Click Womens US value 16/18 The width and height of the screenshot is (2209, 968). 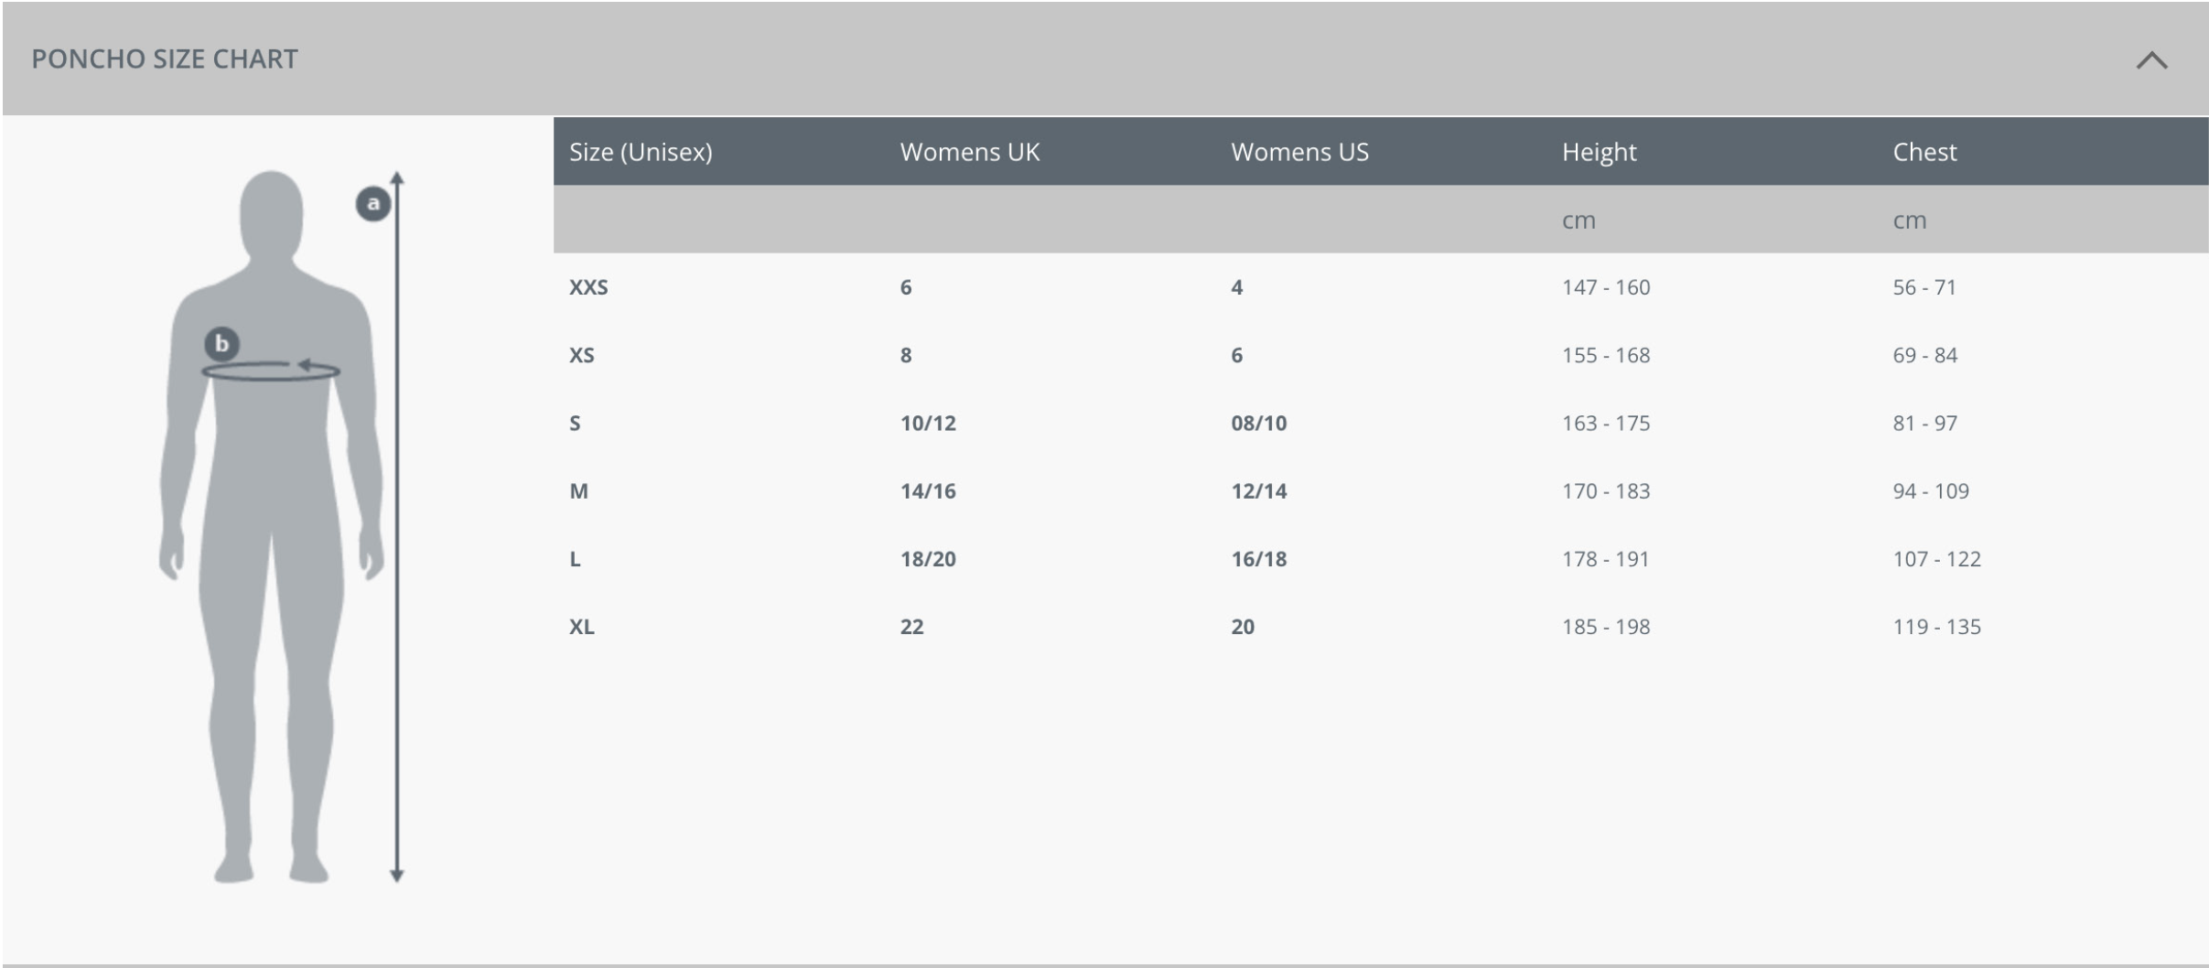tap(1259, 559)
